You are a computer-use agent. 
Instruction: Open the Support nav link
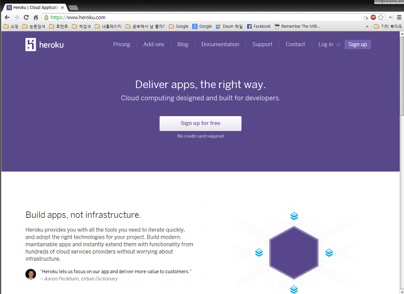coord(263,44)
